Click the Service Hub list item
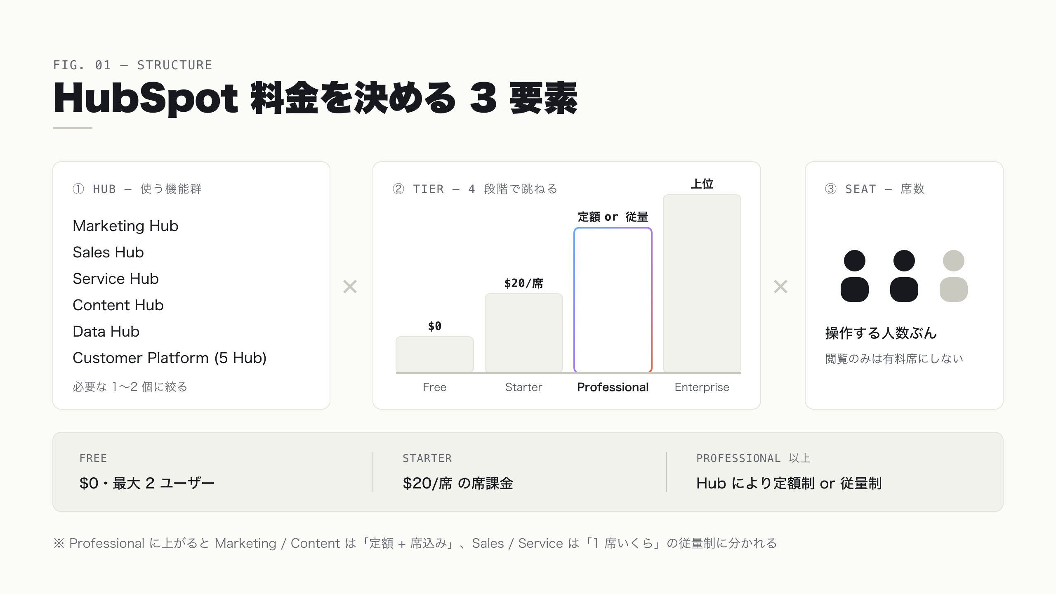1056x594 pixels. coord(115,279)
